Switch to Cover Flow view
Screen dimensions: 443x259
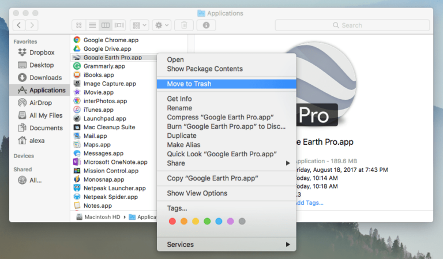pyautogui.click(x=119, y=25)
